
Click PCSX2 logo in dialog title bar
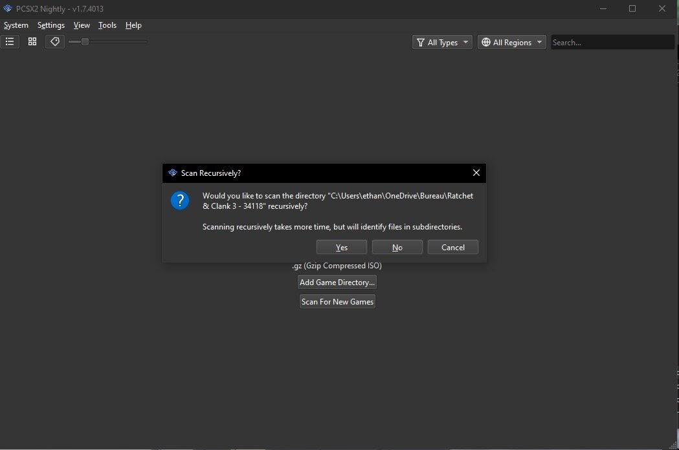173,173
